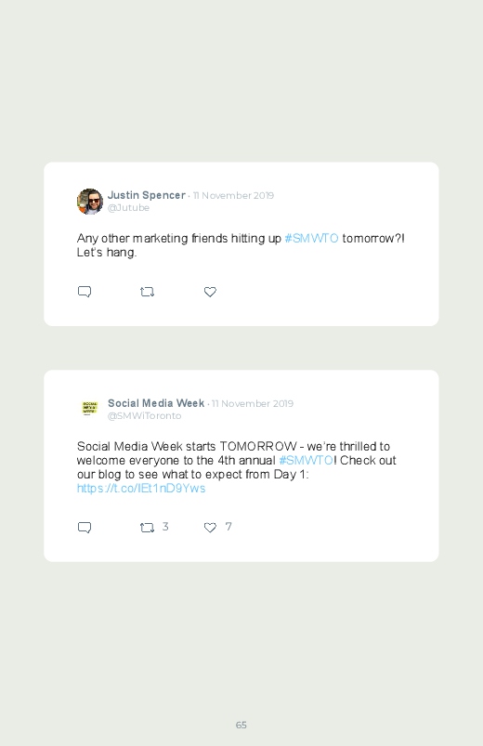Click reply icon on Justin Spencer's tweet
The image size is (483, 746).
click(85, 292)
